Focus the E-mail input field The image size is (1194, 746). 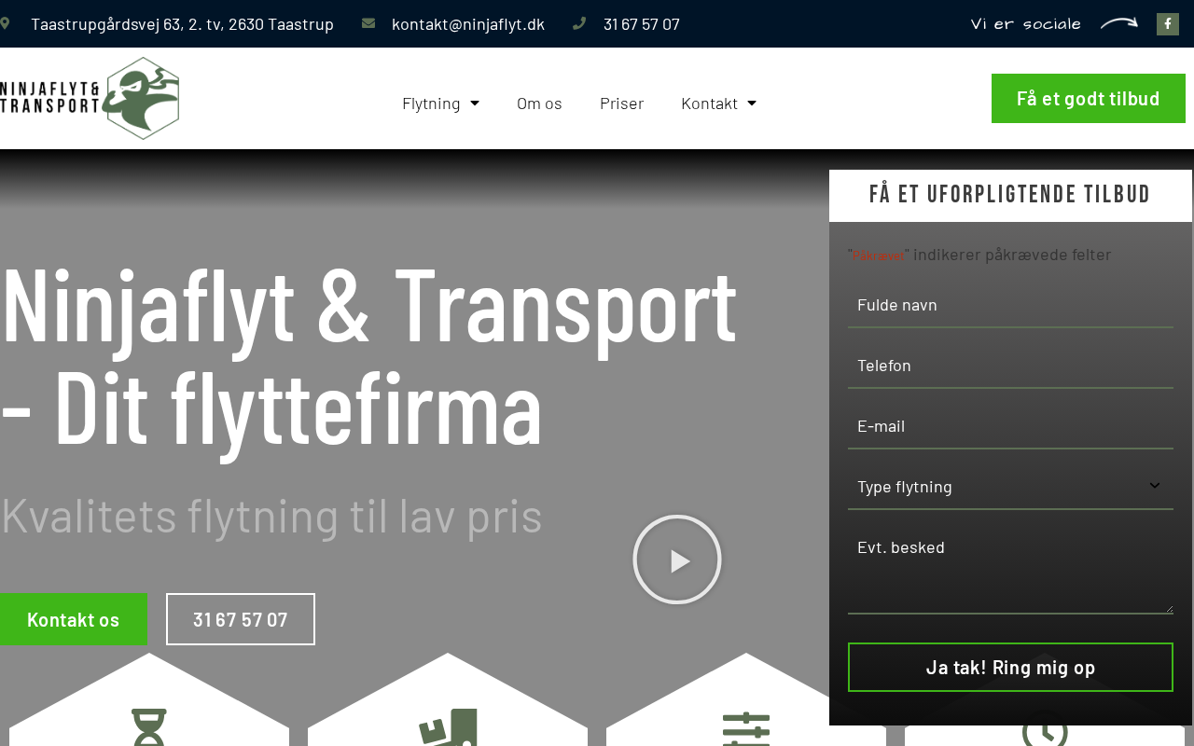point(1010,426)
